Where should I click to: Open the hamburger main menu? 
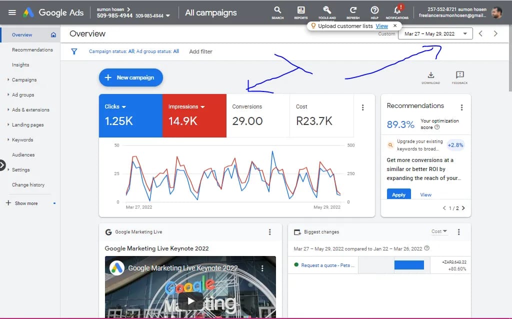[x=12, y=12]
